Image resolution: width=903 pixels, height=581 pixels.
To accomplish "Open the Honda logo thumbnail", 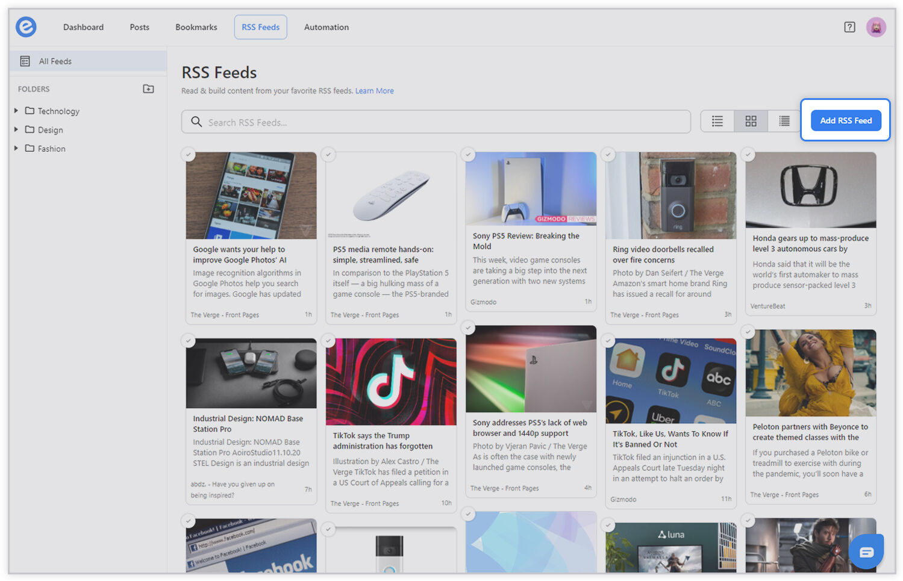I will pos(810,190).
